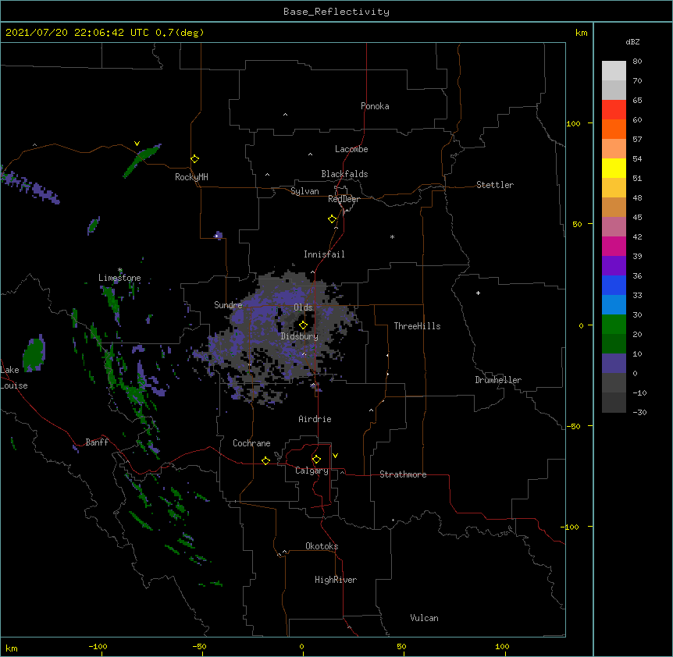Select the yellow diamond between Olds and Didsbury

point(303,325)
